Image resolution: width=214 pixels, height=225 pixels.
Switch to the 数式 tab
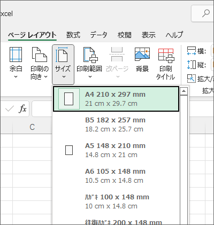[73, 35]
